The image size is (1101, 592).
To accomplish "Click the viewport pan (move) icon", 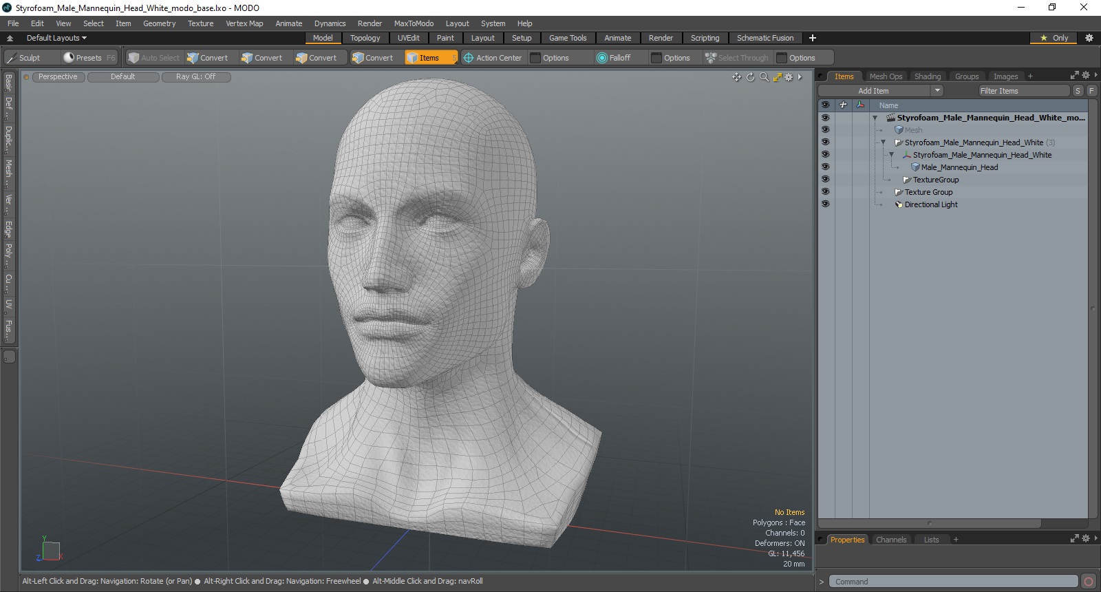I will [x=737, y=77].
